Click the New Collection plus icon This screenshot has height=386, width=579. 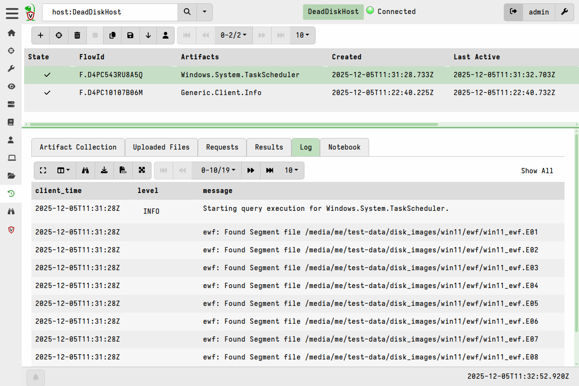[41, 35]
